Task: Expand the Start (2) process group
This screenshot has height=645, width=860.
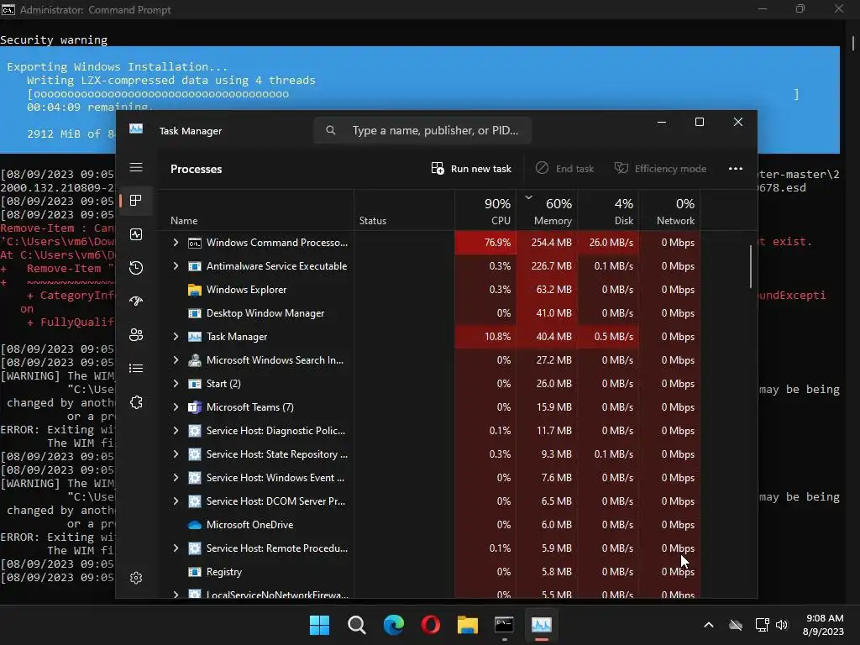Action: (176, 384)
